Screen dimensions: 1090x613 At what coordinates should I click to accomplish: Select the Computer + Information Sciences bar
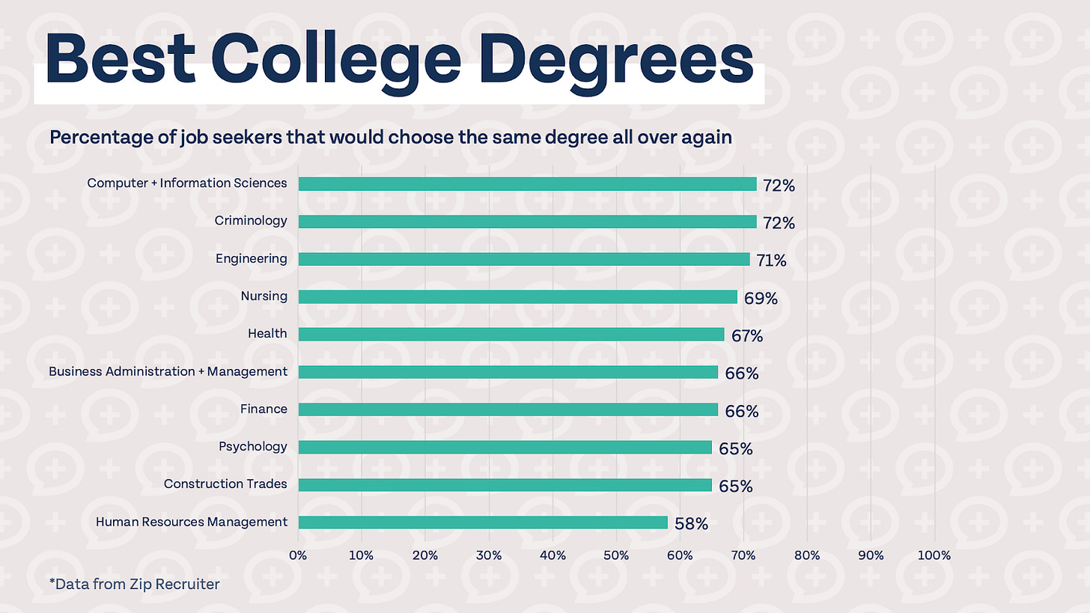click(x=527, y=184)
